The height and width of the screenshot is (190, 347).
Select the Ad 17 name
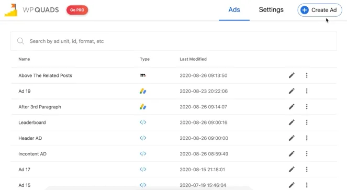24,170
